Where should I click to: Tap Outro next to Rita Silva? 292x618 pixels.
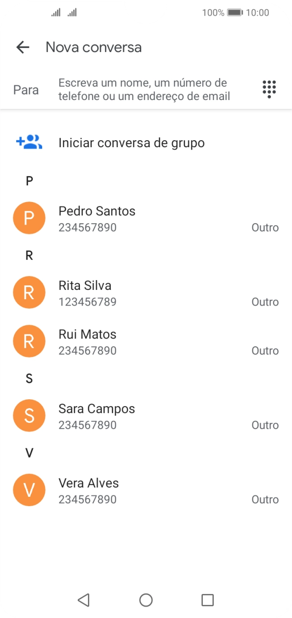tap(265, 302)
